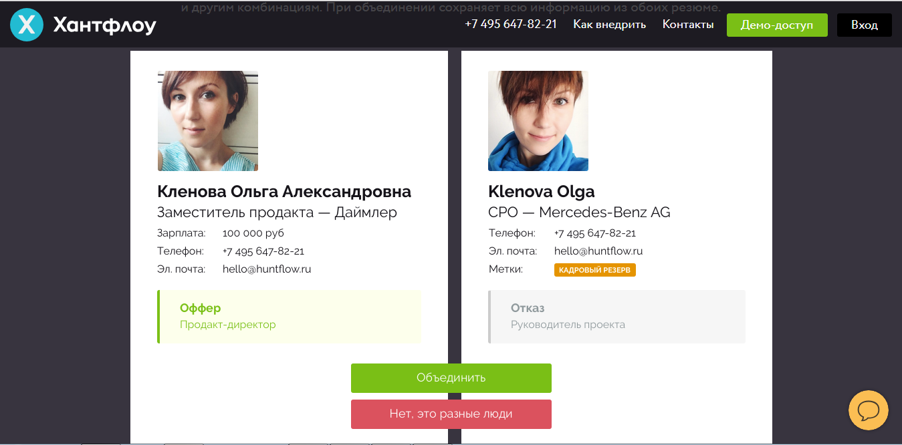
Task: Click CPO — Mercedes-Benz AG position text
Action: [x=579, y=212]
